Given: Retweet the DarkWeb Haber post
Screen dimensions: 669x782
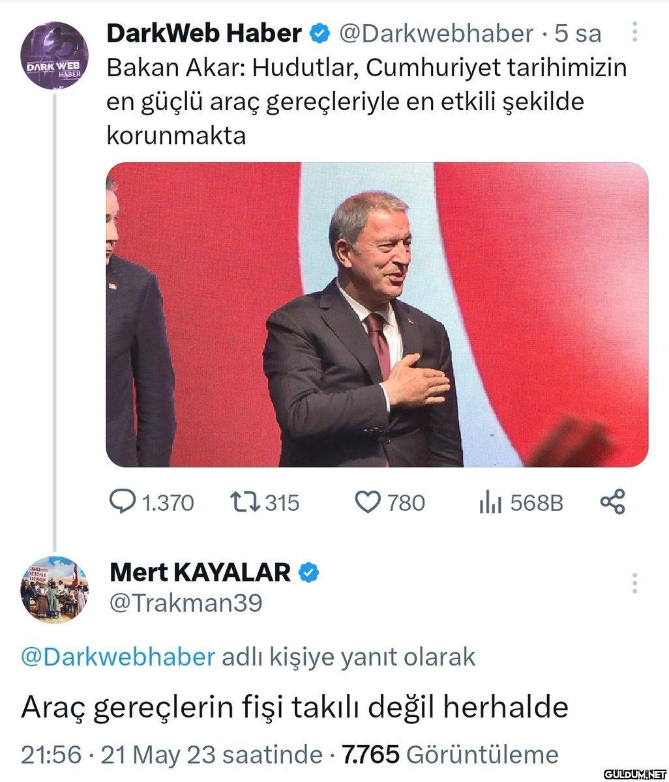Looking at the screenshot, I should click(x=245, y=502).
